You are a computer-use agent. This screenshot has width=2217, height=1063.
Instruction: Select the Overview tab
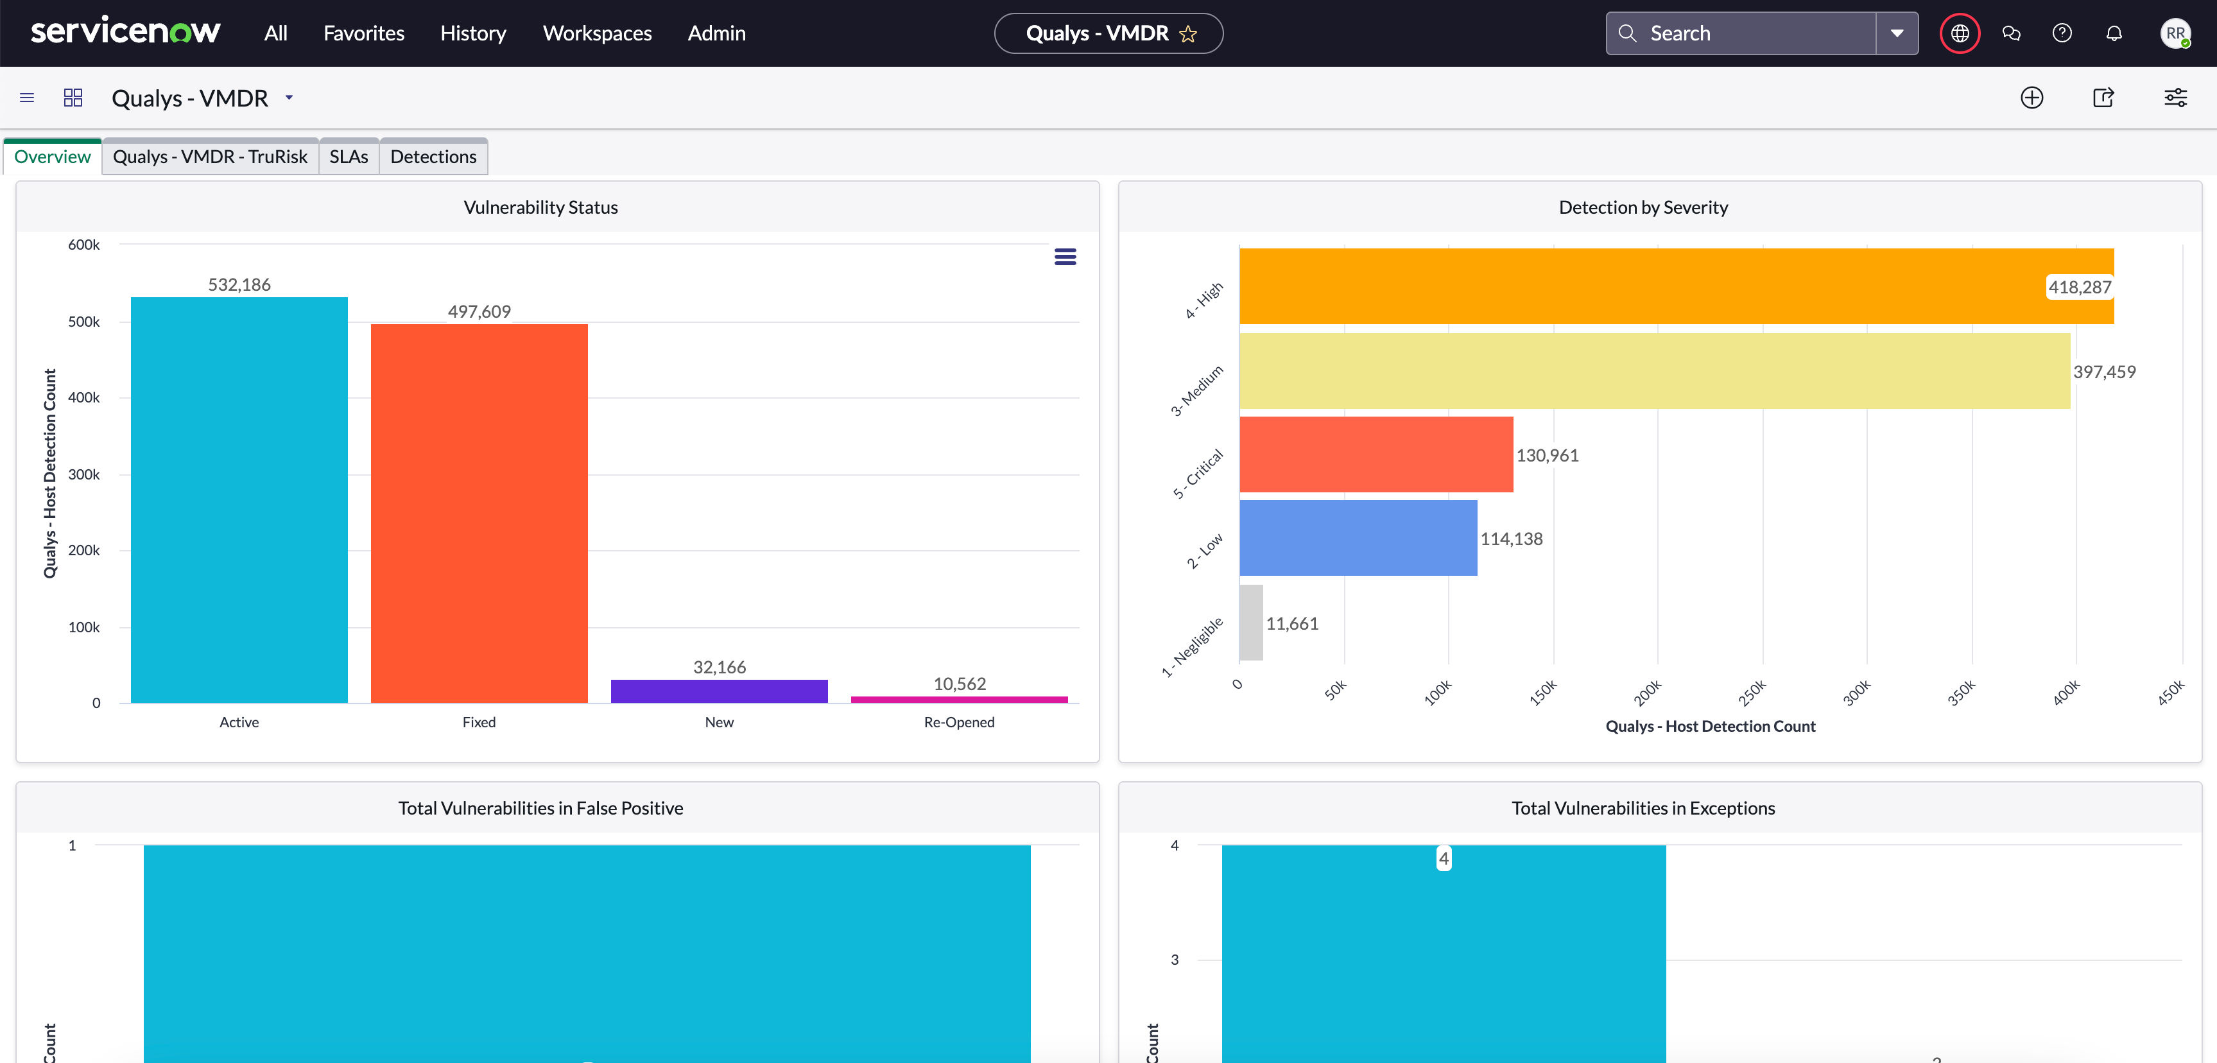(x=53, y=157)
